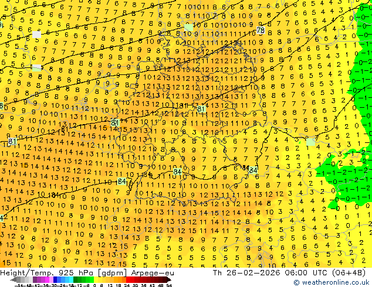Click the '-54' value on the legend scale
The width and height of the screenshot is (372, 287).
click(x=19, y=285)
